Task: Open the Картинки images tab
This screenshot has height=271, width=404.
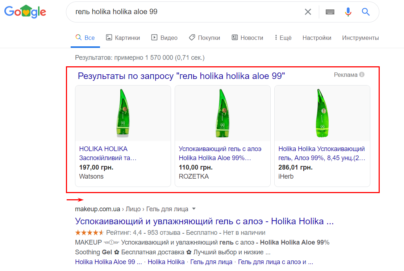Action: point(123,38)
